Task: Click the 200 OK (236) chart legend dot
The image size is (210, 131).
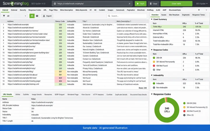Action: click(x=184, y=103)
